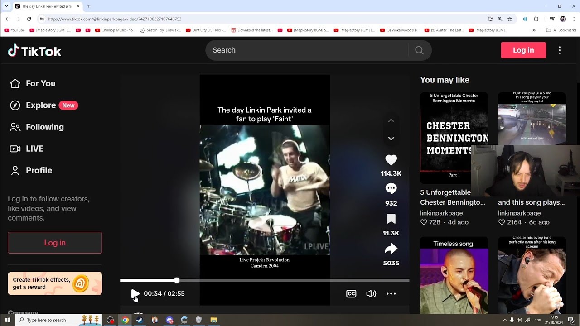The width and height of the screenshot is (580, 326).
Task: Open Chester Bennington Moments video thumbnail
Action: click(454, 138)
